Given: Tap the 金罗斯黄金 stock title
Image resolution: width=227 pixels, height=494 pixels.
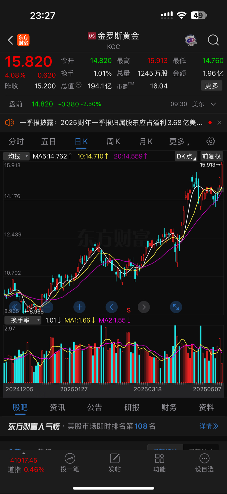Looking at the screenshot, I should 118,36.
